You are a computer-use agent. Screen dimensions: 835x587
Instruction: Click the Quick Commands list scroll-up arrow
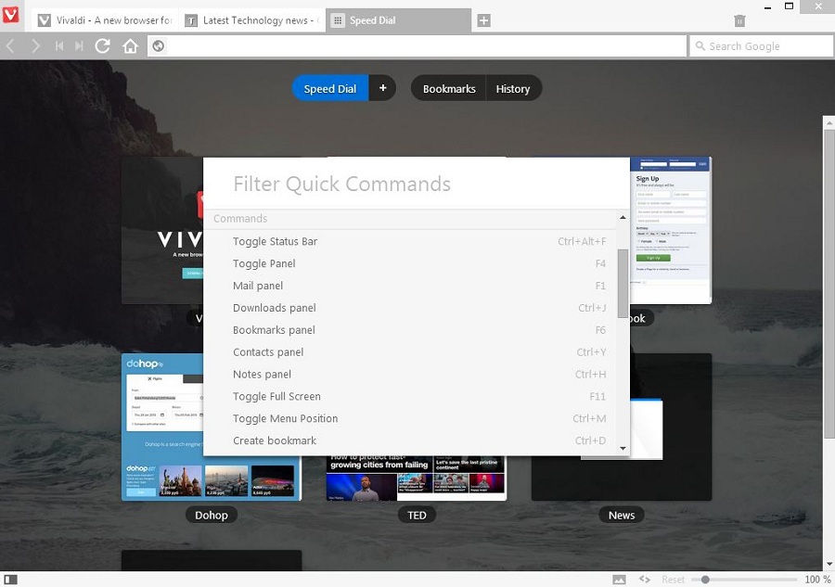(623, 218)
